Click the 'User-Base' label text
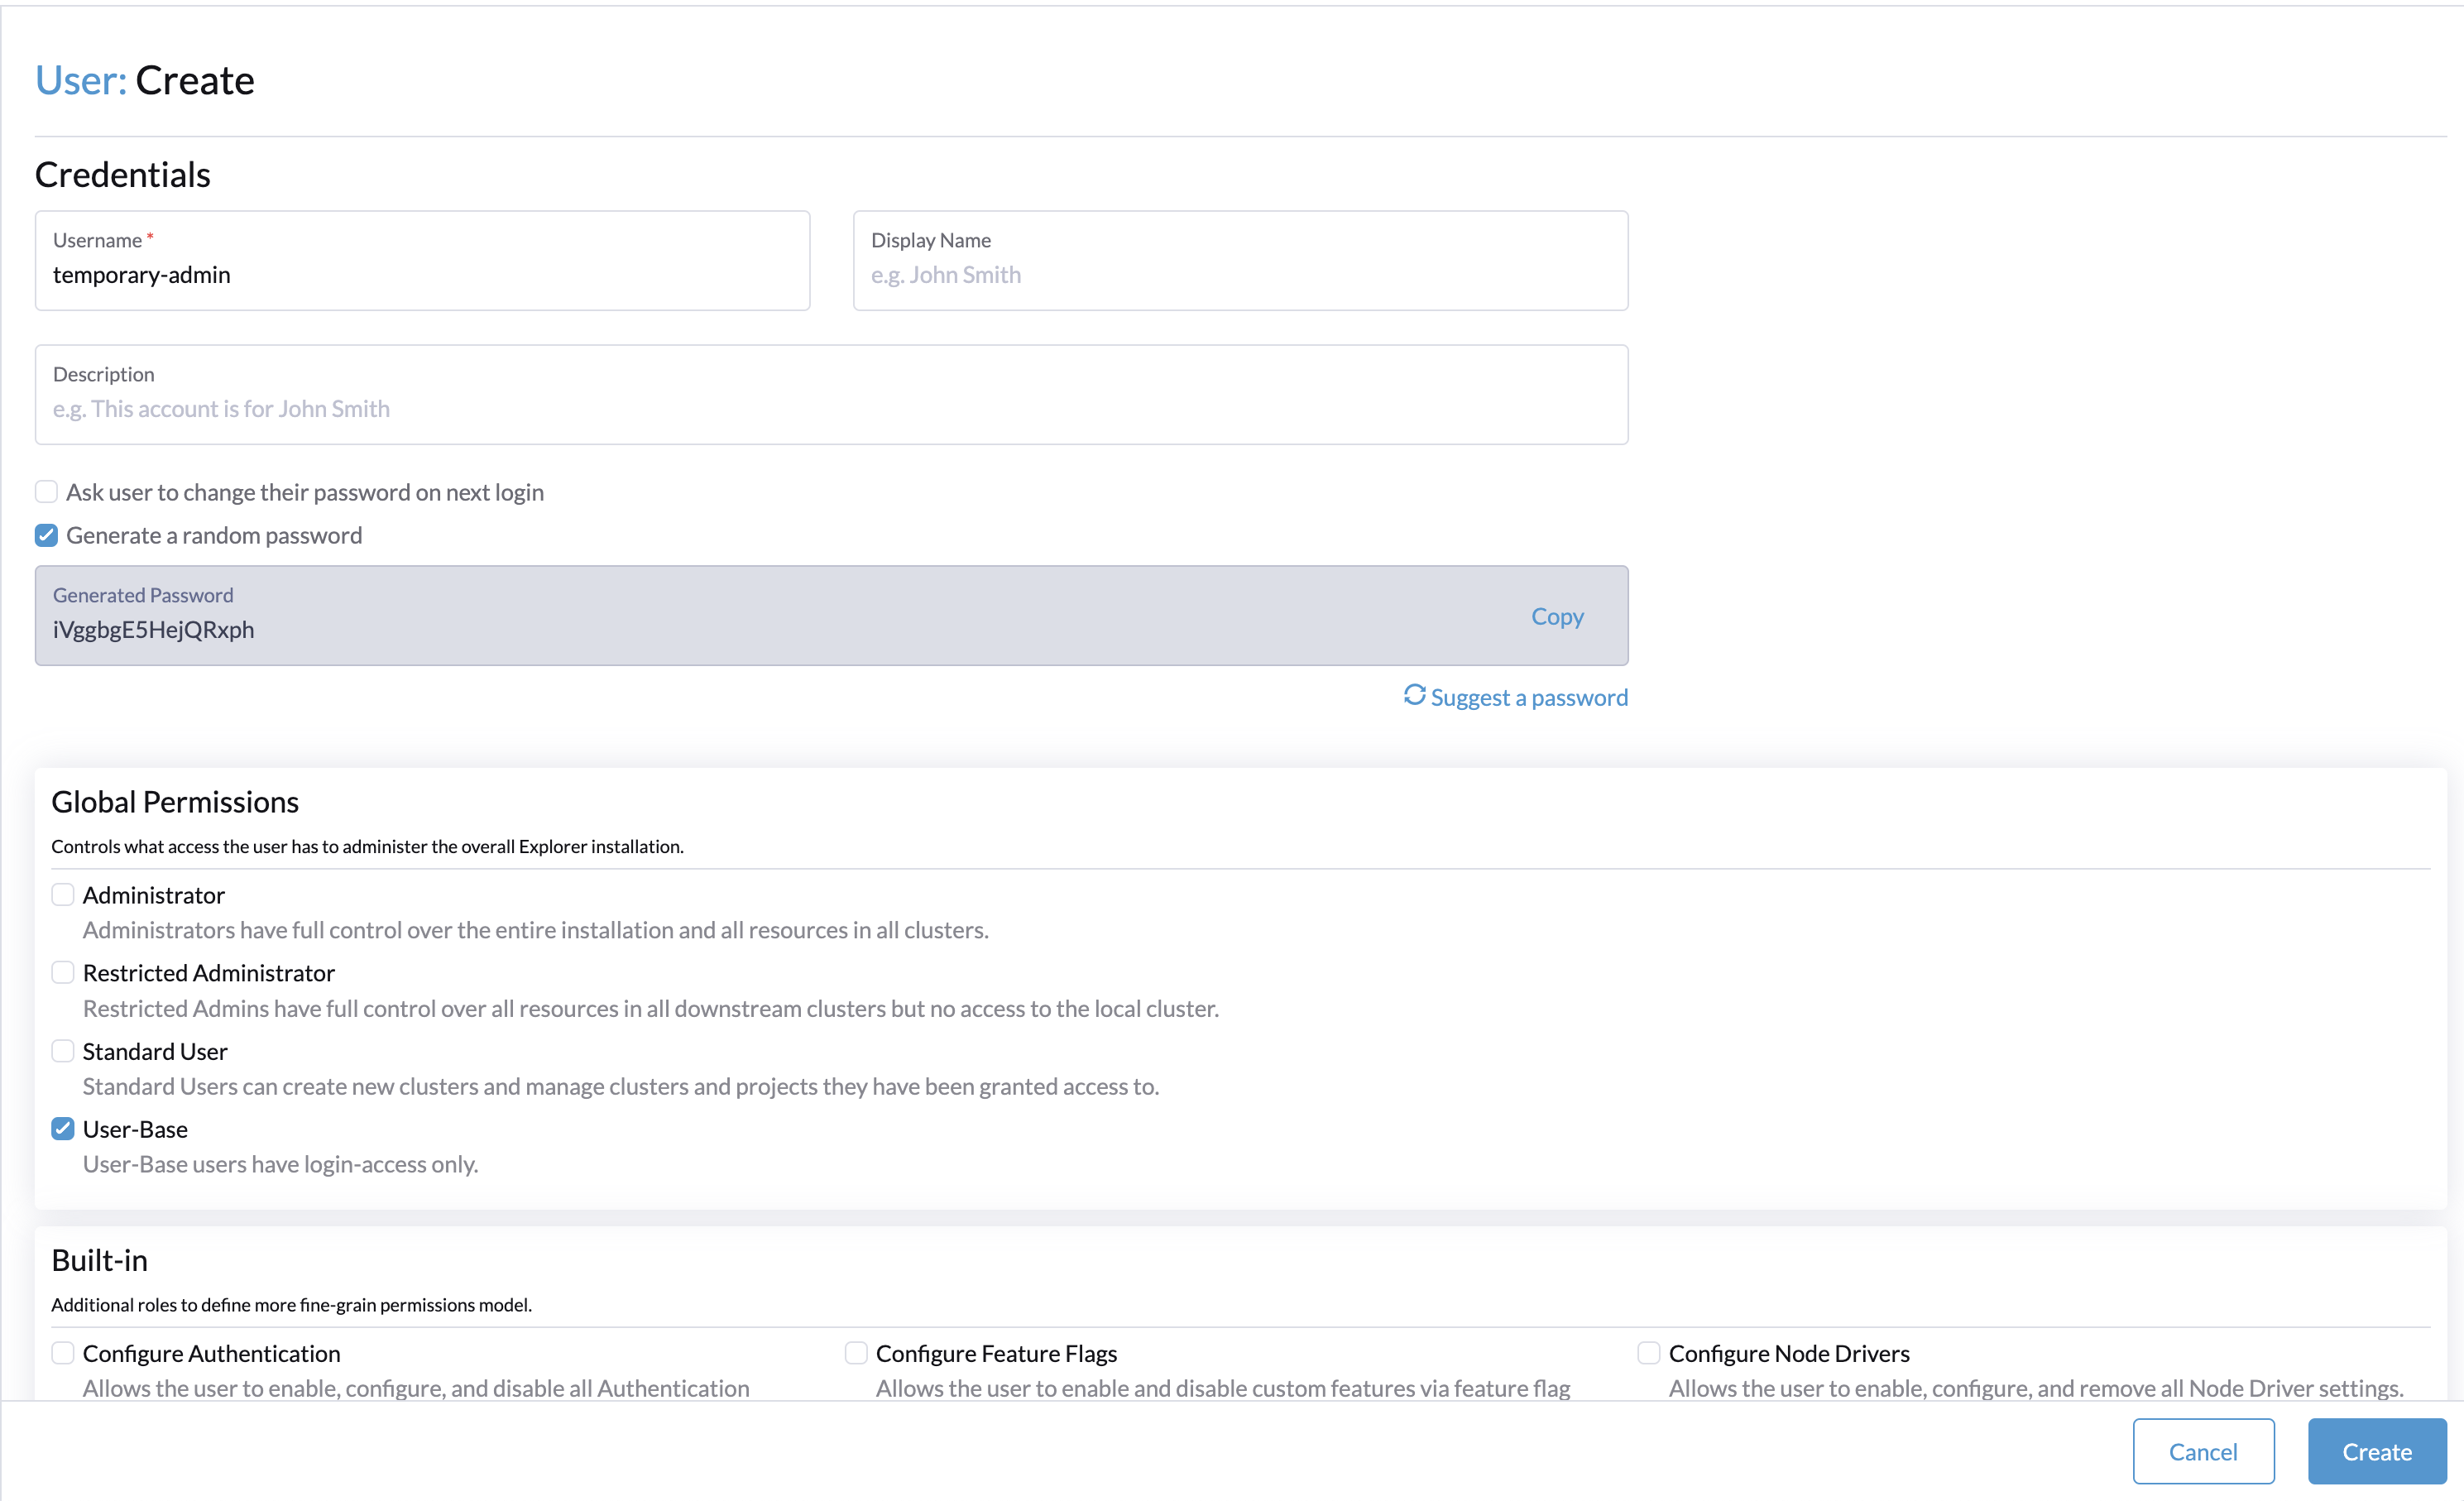The height and width of the screenshot is (1501, 2464). 135,1129
